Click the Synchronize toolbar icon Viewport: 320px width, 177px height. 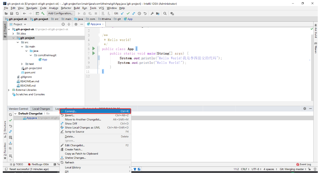coord(17,13)
